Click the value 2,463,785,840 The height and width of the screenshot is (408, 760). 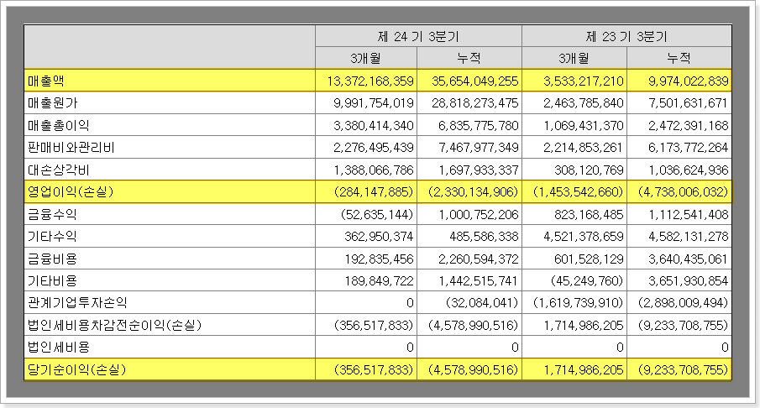pos(583,103)
